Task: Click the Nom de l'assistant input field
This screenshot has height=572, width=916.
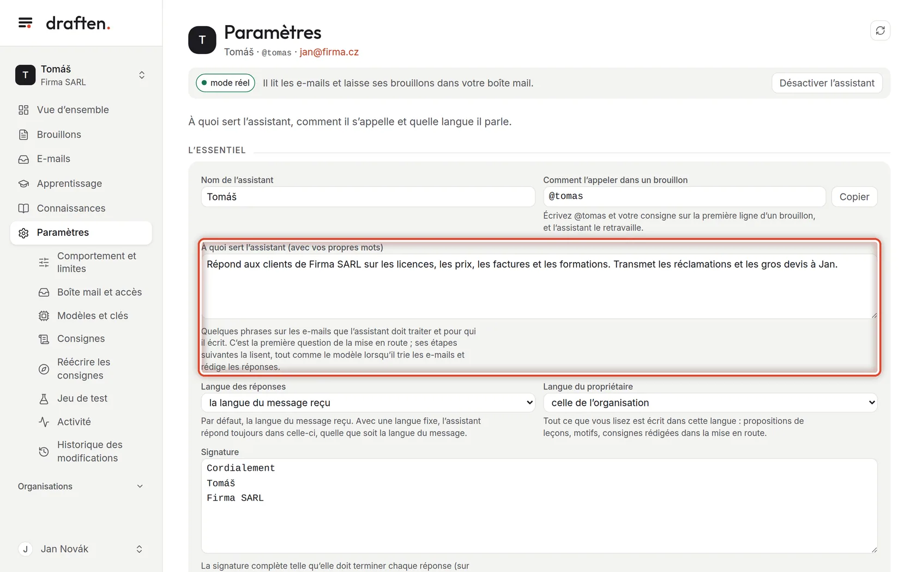Action: [x=368, y=197]
